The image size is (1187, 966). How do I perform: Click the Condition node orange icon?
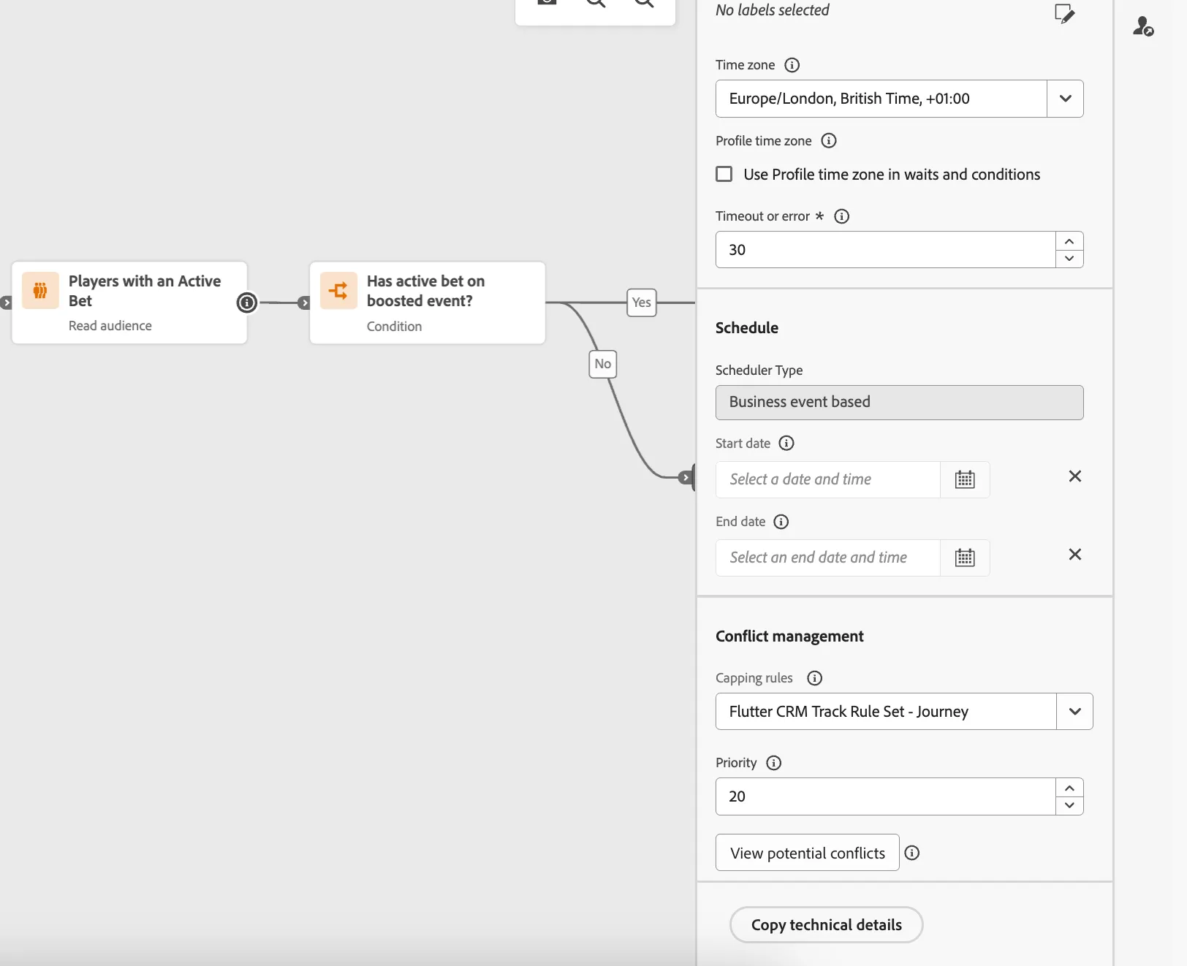(338, 291)
